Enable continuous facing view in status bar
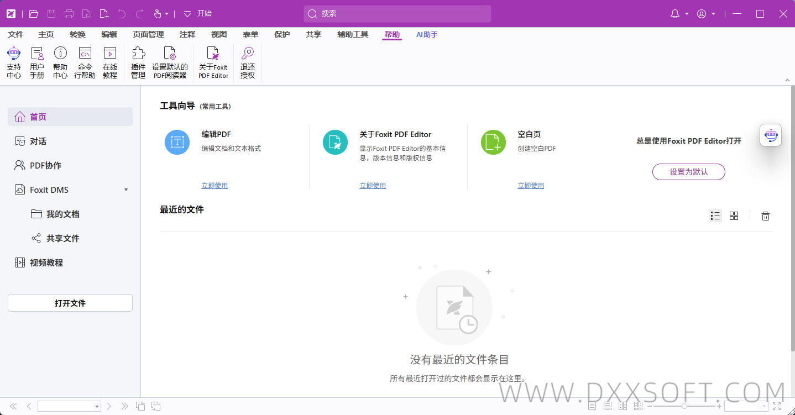 (x=639, y=406)
